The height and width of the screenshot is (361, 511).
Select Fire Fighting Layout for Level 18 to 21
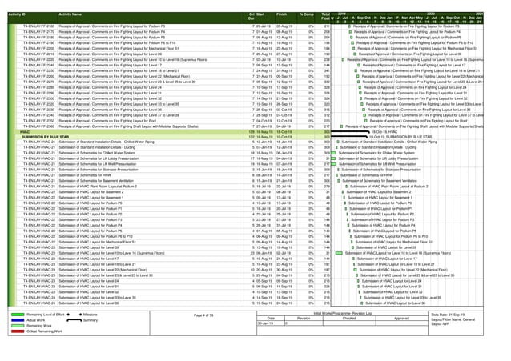click(173, 70)
